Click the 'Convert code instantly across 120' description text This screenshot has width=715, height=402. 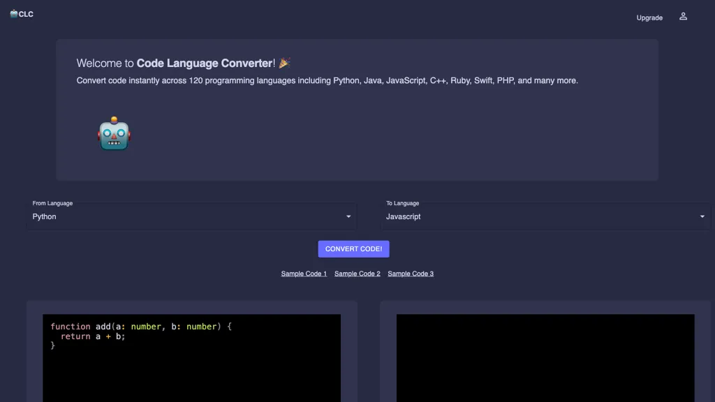tap(327, 81)
